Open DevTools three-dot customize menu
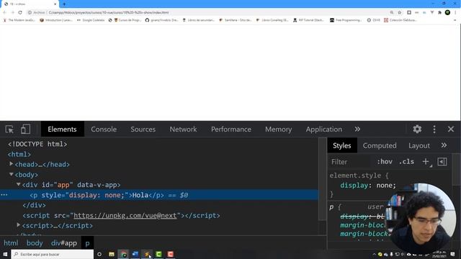Screen dimensions: 461x259 [434, 129]
